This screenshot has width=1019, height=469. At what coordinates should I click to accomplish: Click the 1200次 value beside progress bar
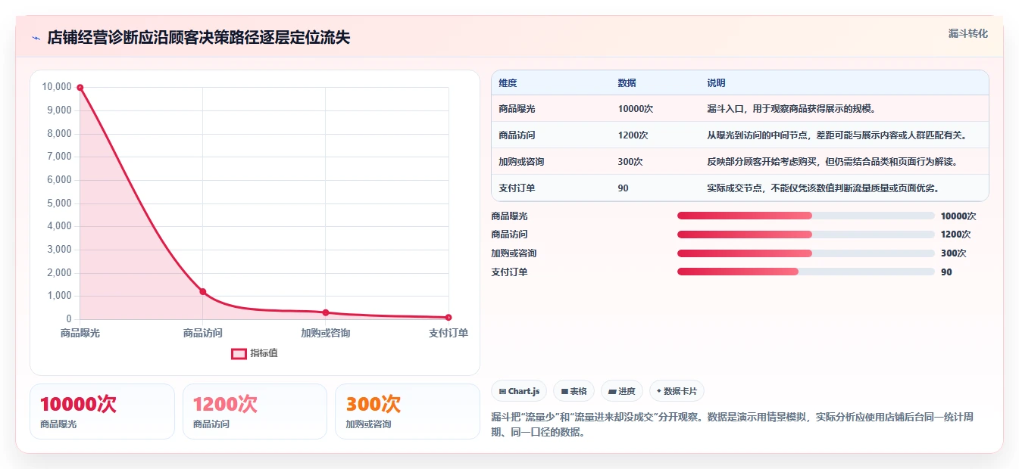click(x=956, y=234)
